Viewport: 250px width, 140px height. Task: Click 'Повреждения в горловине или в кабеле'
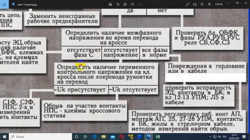coord(206,72)
